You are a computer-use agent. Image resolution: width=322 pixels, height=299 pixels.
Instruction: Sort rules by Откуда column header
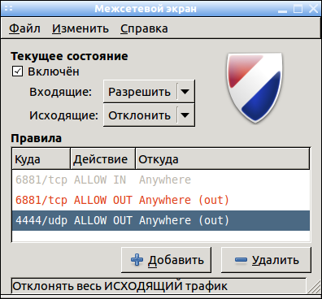(223, 158)
